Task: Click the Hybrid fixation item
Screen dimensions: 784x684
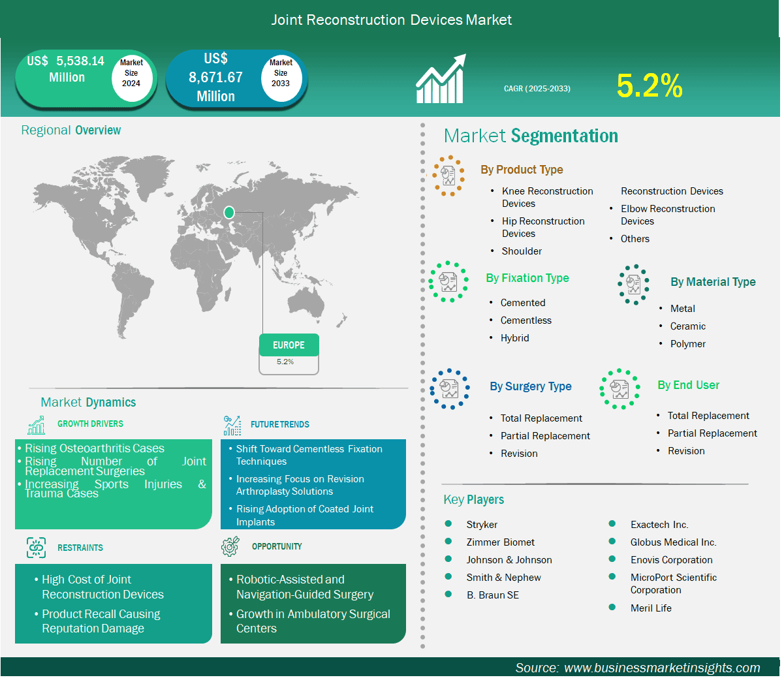Action: coord(515,338)
